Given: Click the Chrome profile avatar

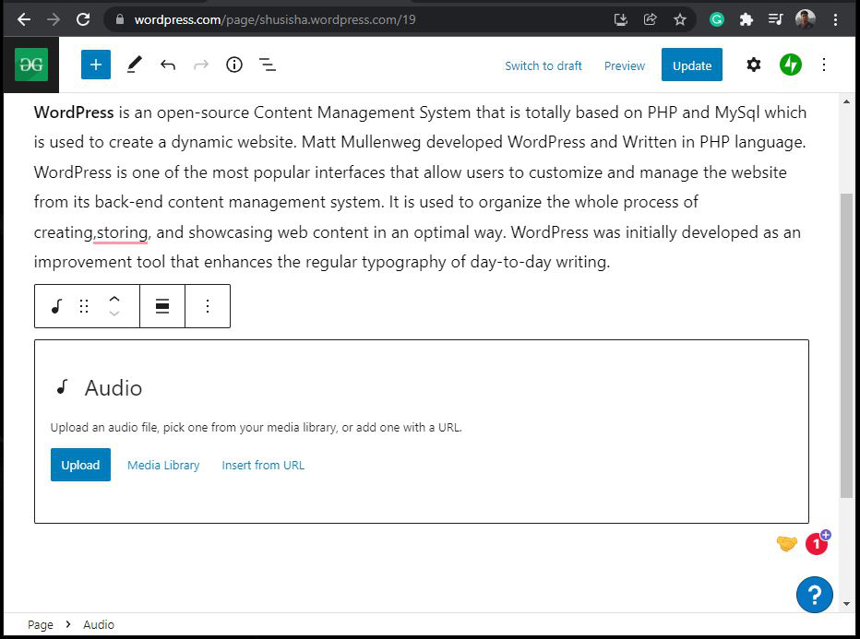Looking at the screenshot, I should [x=806, y=19].
